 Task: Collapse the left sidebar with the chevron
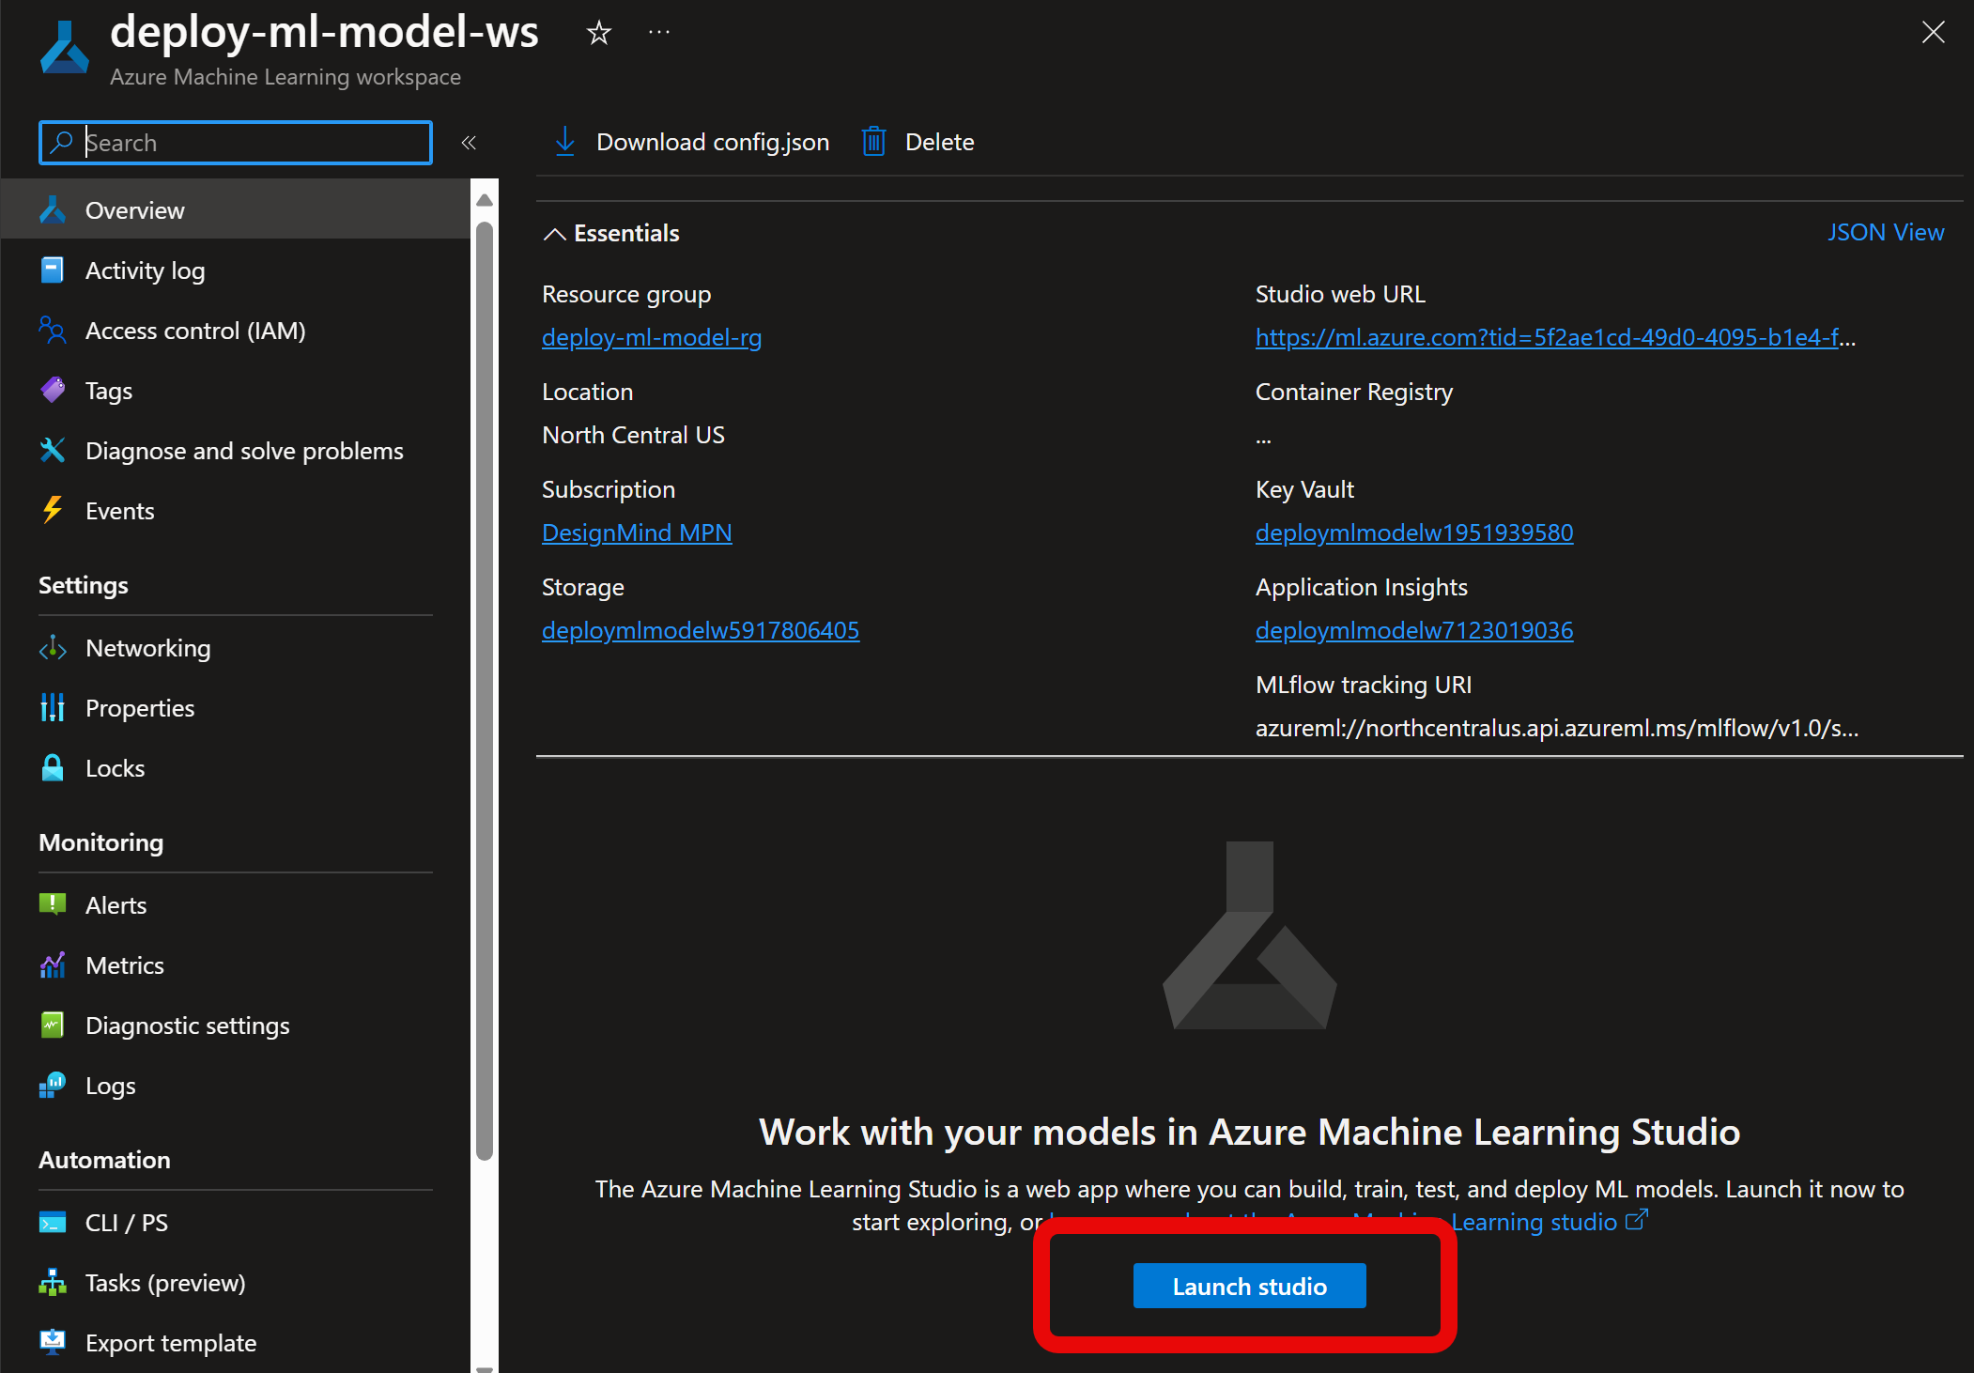coord(469,142)
